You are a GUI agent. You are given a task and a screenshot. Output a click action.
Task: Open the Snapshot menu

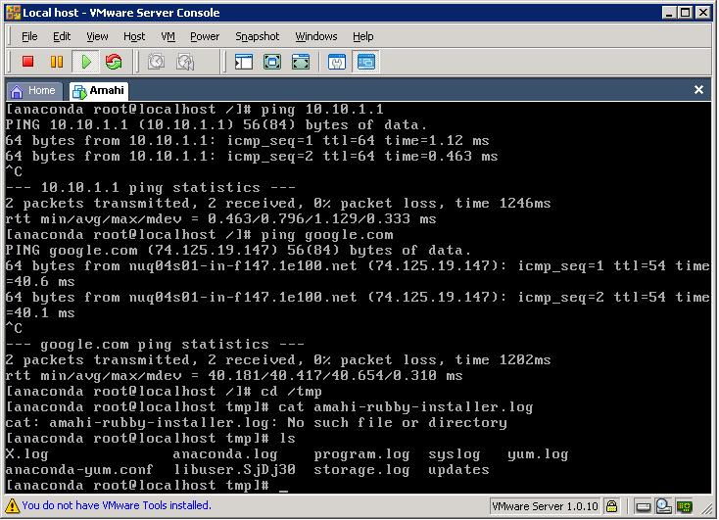(x=258, y=36)
